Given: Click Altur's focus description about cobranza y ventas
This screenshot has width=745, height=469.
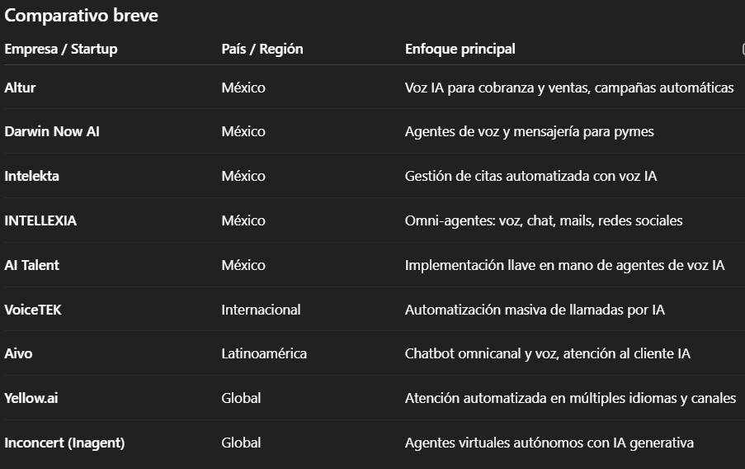Looking at the screenshot, I should click(x=569, y=87).
